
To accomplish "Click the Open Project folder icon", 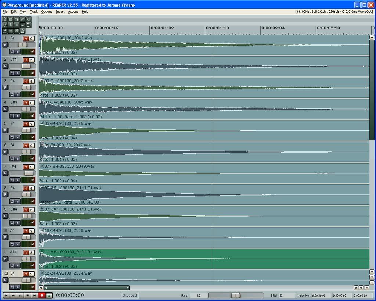I will coord(11,19).
